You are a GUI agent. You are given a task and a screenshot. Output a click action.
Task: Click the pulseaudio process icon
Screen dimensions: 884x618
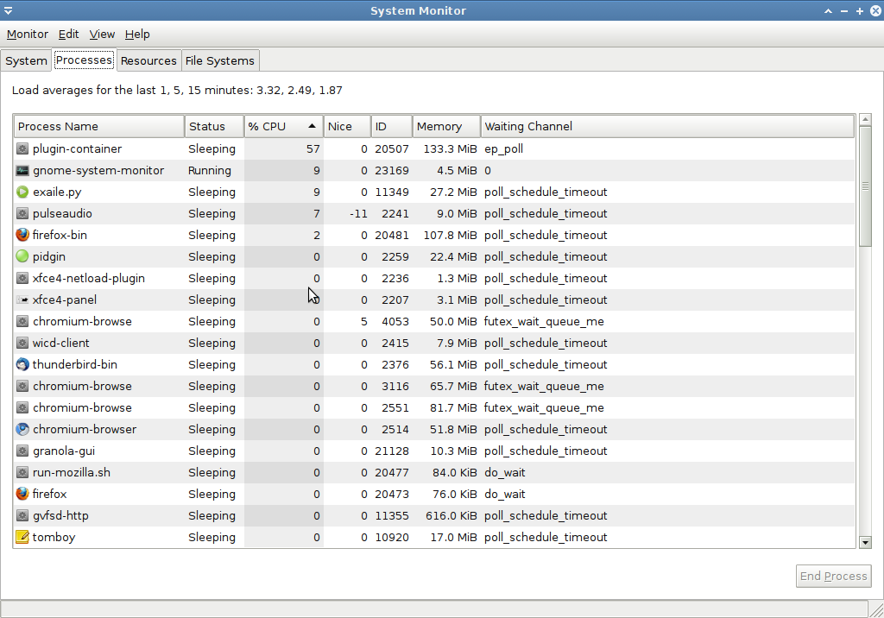coord(22,214)
